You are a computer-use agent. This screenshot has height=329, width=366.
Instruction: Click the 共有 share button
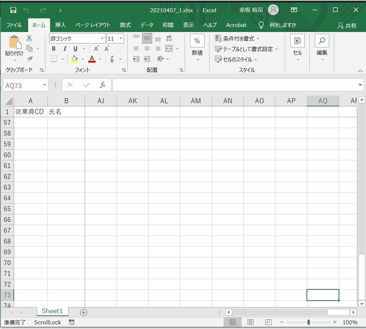(x=347, y=26)
